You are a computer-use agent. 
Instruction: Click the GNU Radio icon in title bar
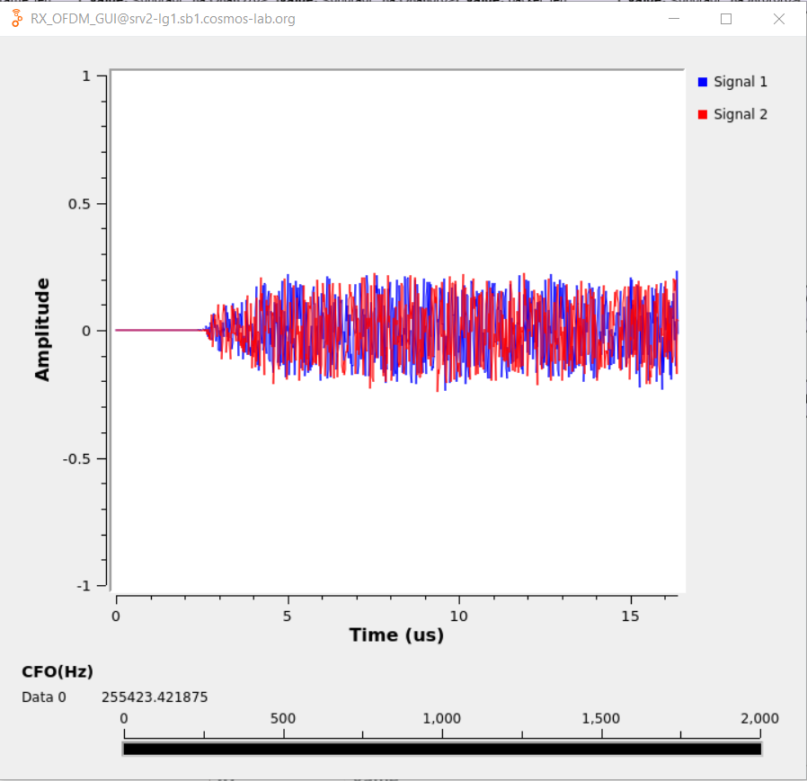[17, 19]
